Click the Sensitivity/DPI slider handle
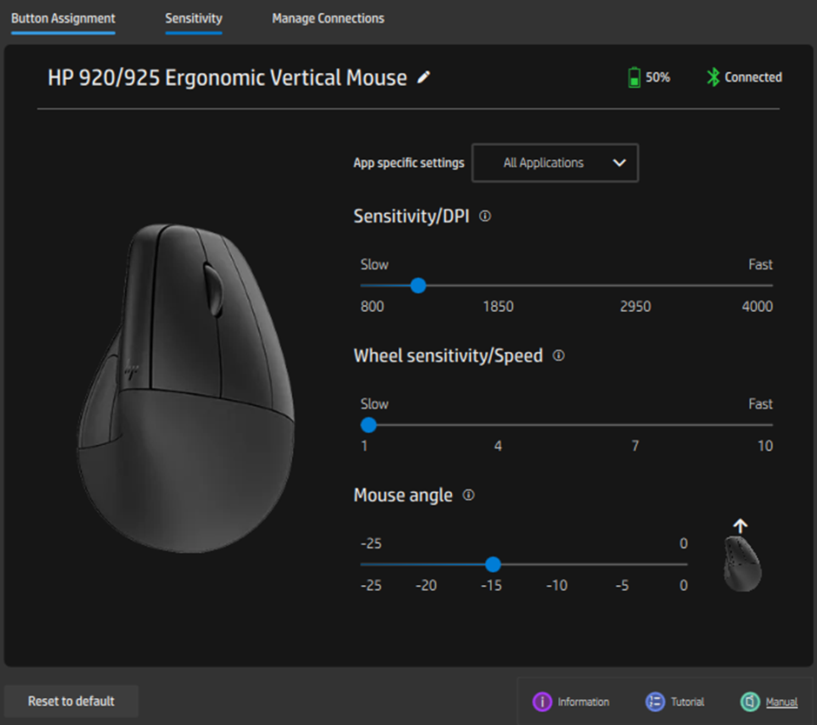Screen dimensions: 817x725 418,286
